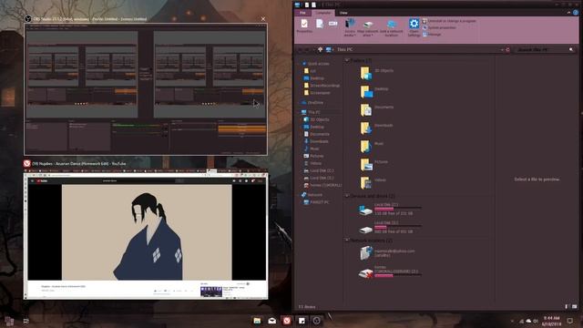Click the Start button on taskbar
Image resolution: width=583 pixels, height=328 pixels.
9,321
